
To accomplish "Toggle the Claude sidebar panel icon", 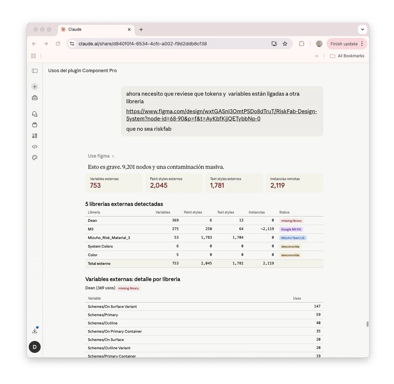I will pos(35,71).
